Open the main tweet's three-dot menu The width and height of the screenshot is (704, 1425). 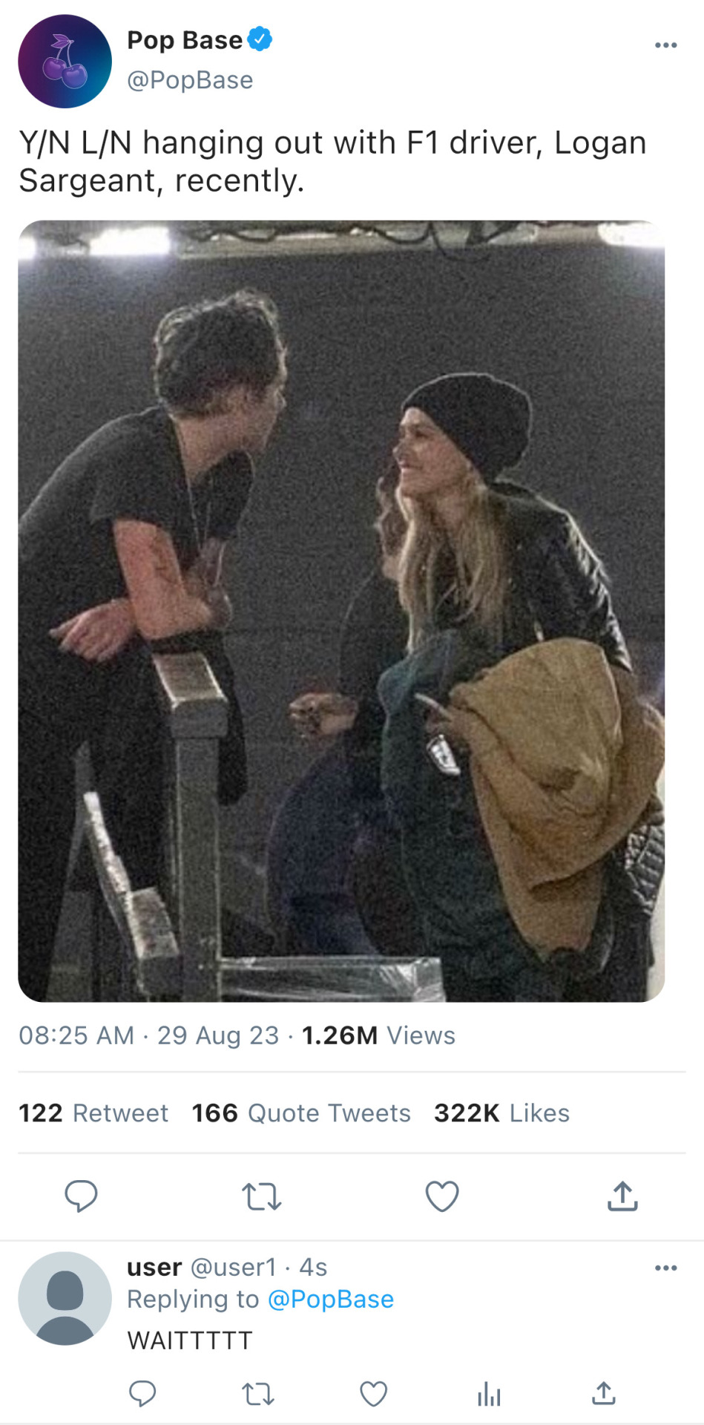pos(665,45)
